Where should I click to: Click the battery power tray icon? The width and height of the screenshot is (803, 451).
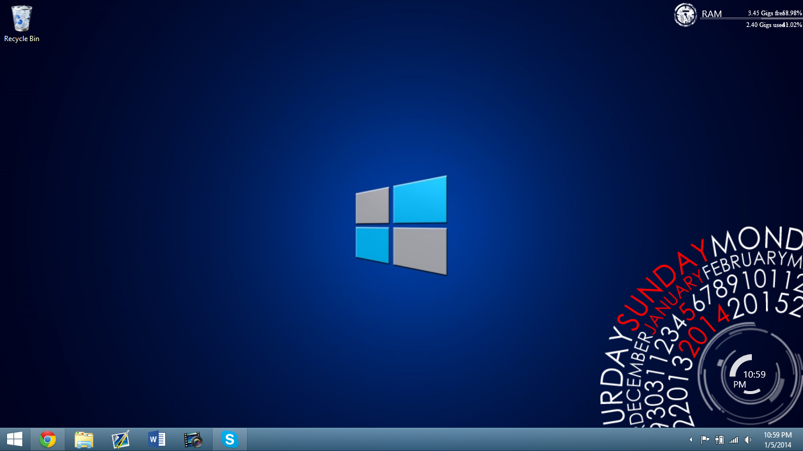tap(719, 440)
